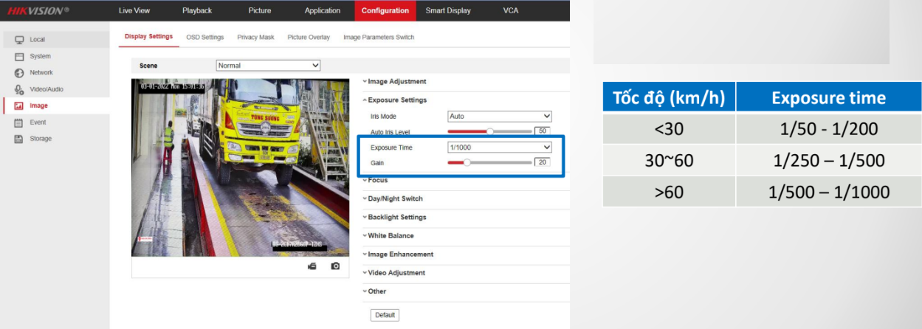Viewport: 922px width, 329px height.
Task: Click the System icon in sidebar
Action: click(x=20, y=57)
